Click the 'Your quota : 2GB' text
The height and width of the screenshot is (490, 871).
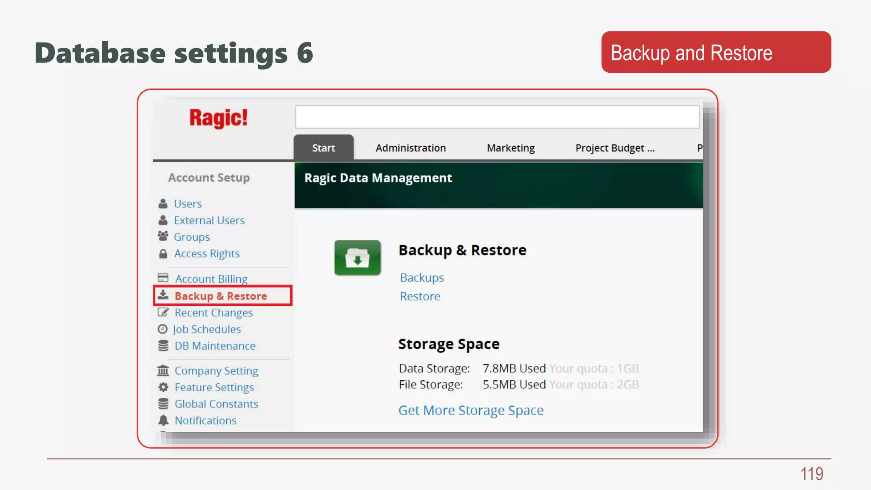coord(594,385)
